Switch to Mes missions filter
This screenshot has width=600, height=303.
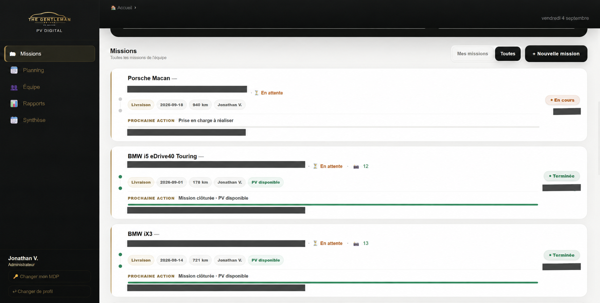[x=473, y=54]
